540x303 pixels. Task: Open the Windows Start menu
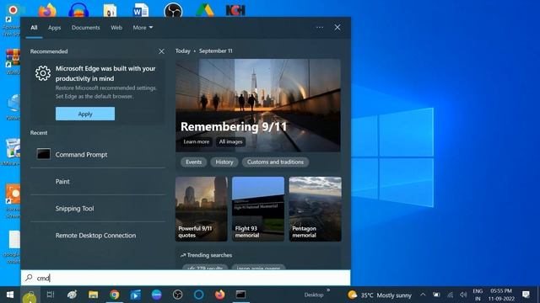(x=10, y=295)
